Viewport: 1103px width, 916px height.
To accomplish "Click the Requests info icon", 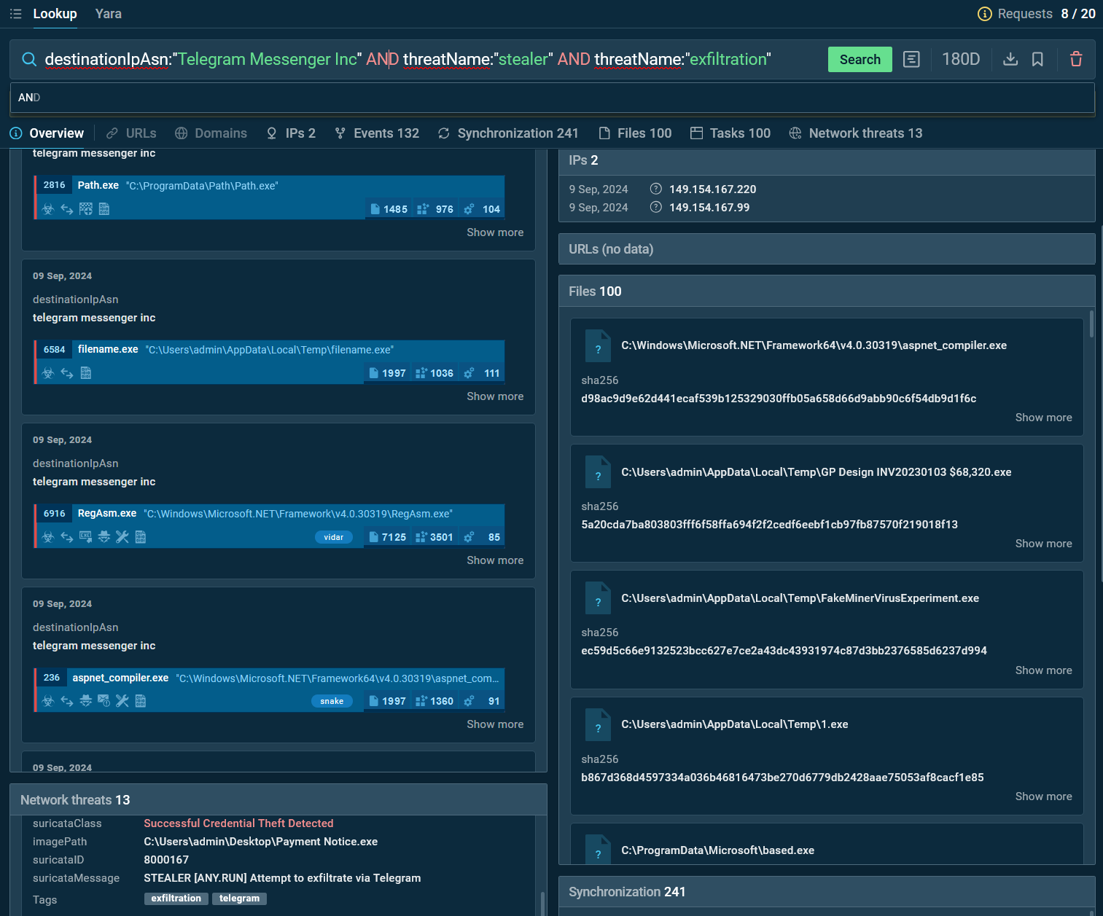I will click(x=985, y=13).
